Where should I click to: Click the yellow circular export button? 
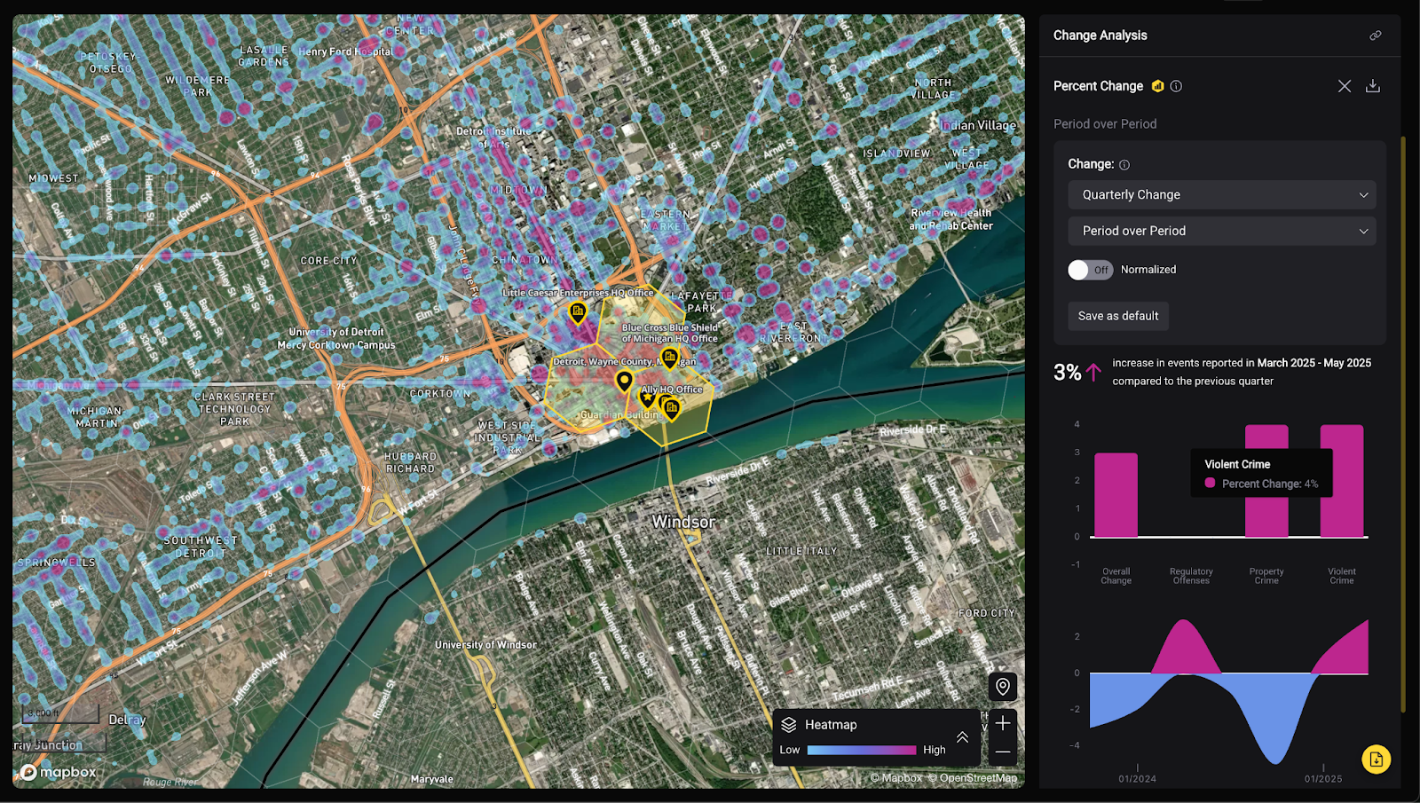1376,759
